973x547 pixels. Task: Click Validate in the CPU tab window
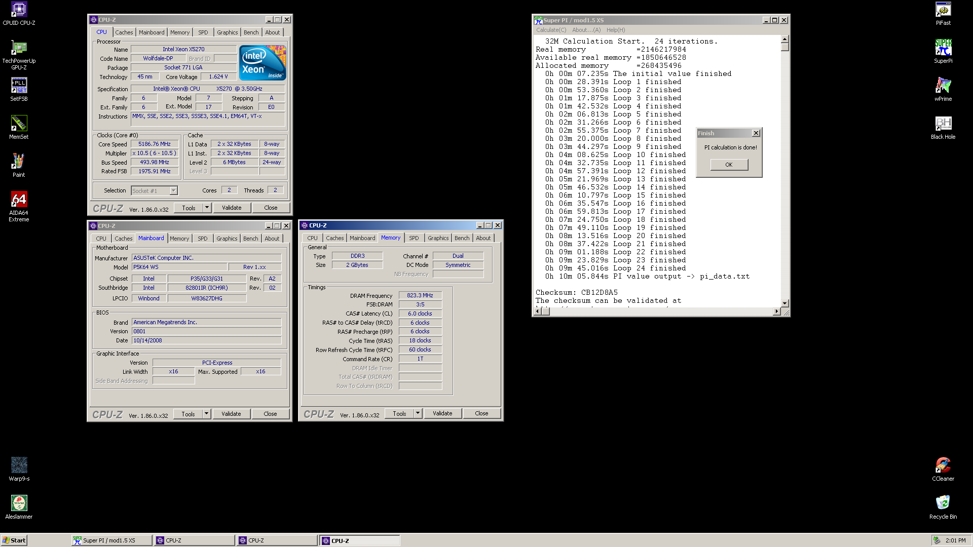click(232, 208)
